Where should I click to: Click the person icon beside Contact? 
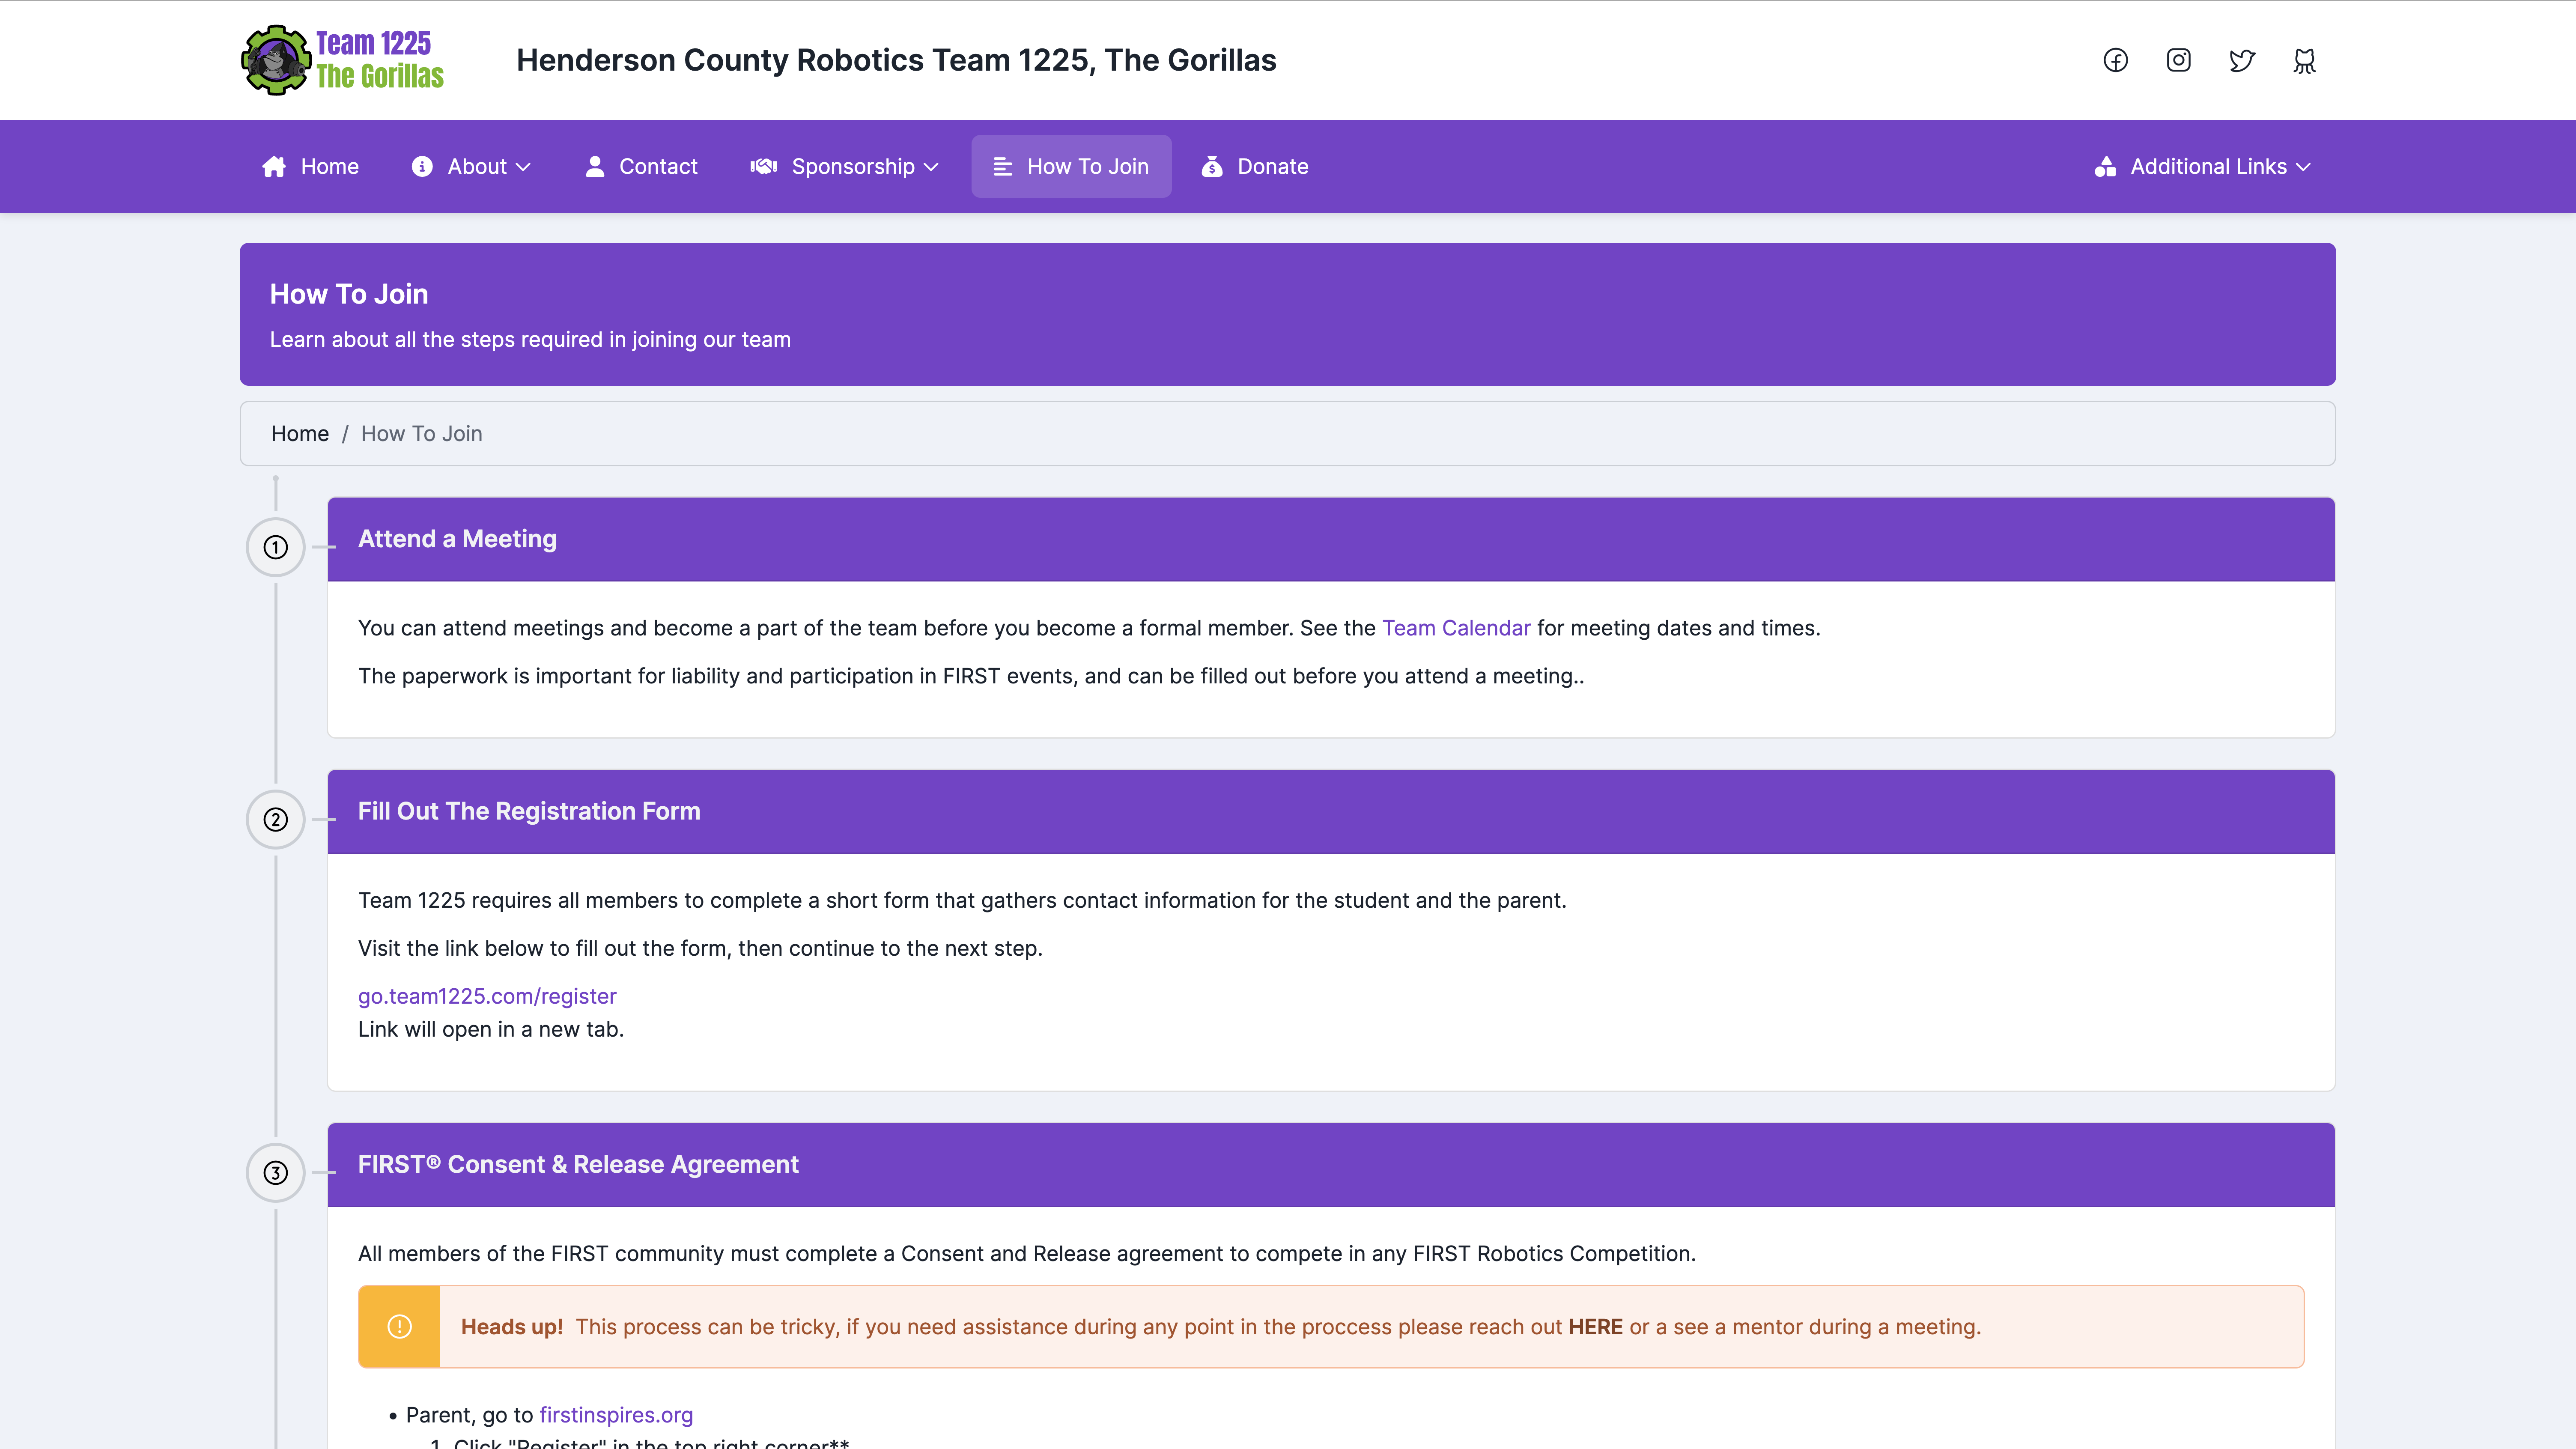coord(595,166)
